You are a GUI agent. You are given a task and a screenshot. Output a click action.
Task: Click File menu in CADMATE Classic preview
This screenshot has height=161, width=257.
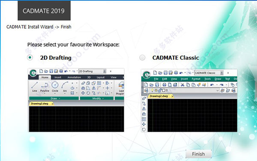click(x=156, y=79)
